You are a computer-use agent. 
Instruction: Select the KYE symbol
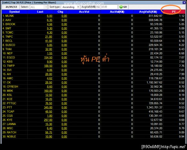pyautogui.click(x=10, y=120)
